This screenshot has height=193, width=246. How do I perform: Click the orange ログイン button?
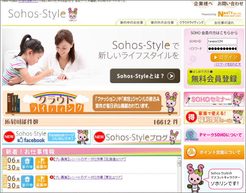pyautogui.click(x=225, y=57)
